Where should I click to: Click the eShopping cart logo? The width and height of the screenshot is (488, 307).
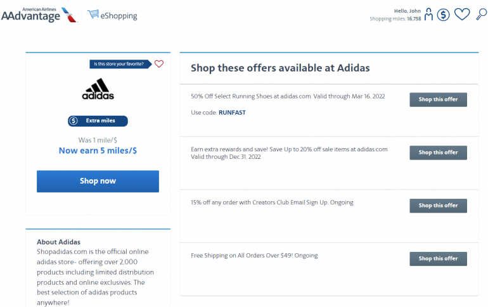pyautogui.click(x=112, y=15)
